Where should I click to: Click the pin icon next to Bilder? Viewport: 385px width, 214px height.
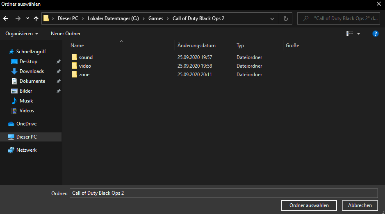pyautogui.click(x=59, y=91)
